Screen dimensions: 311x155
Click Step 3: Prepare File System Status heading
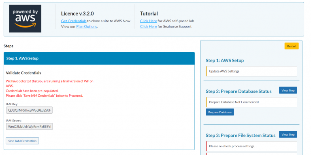[241, 136]
